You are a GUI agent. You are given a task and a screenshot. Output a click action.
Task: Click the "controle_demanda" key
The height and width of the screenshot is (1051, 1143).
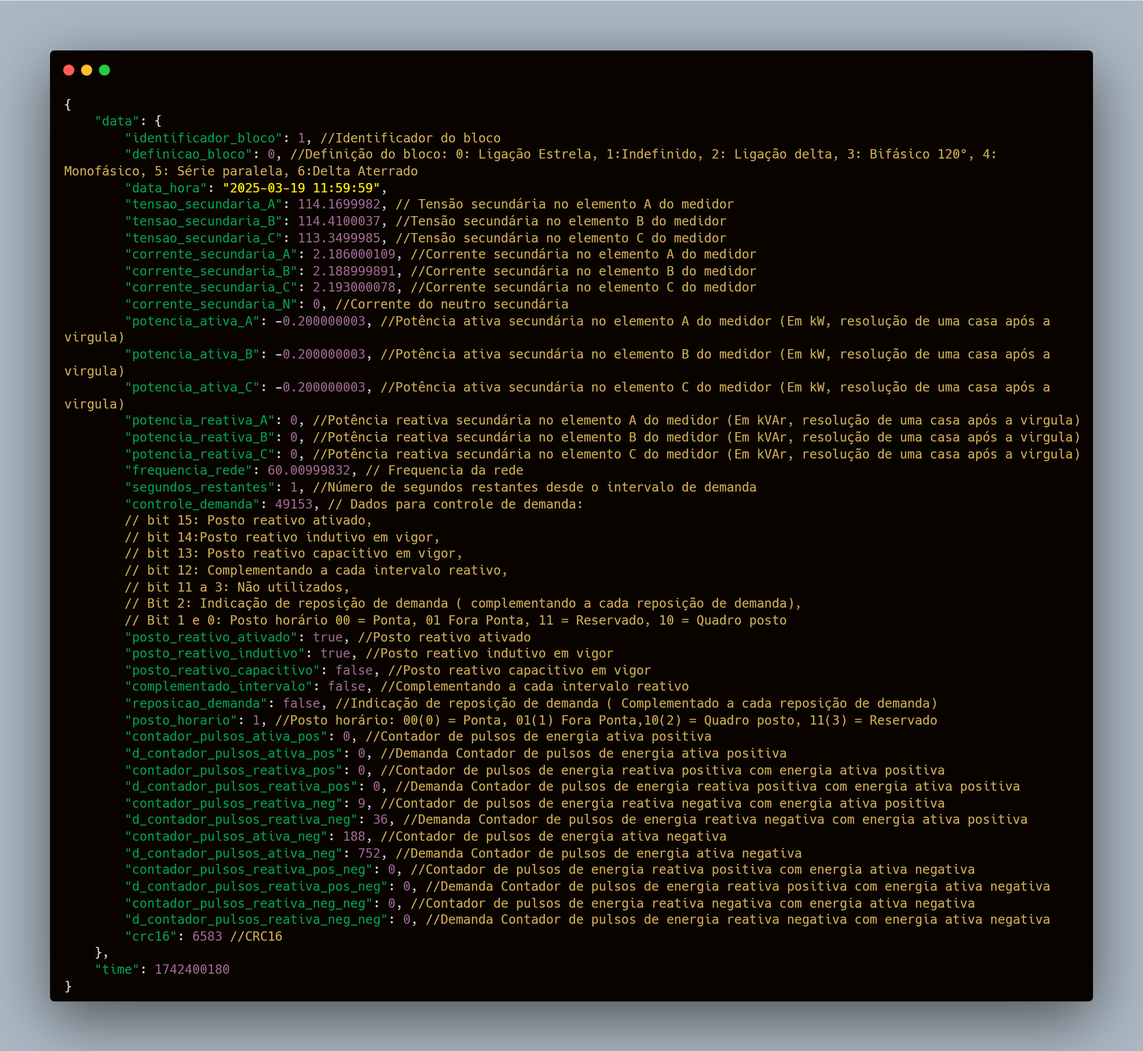[192, 505]
